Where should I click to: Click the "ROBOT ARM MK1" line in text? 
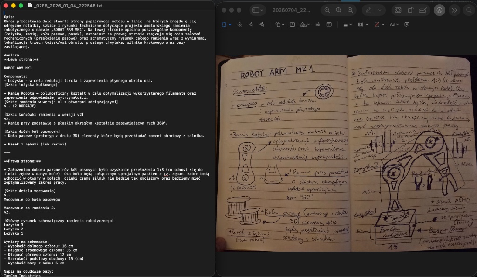(x=18, y=68)
